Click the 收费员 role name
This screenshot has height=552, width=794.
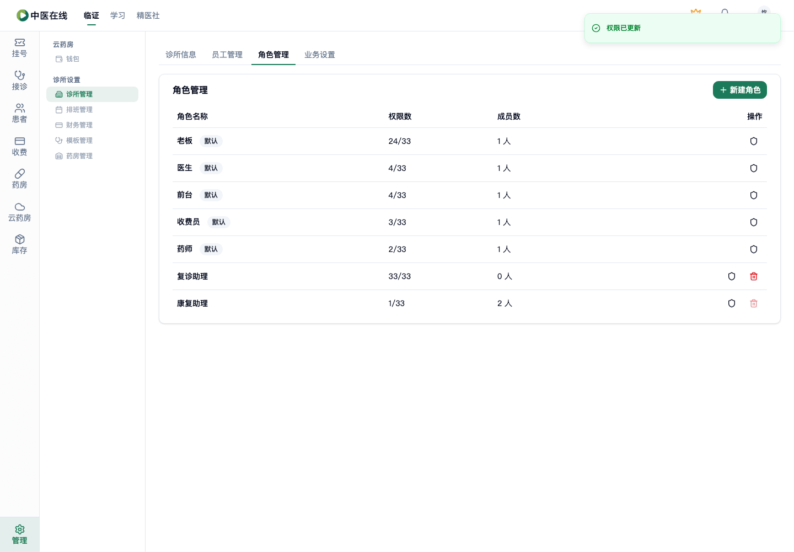click(189, 222)
